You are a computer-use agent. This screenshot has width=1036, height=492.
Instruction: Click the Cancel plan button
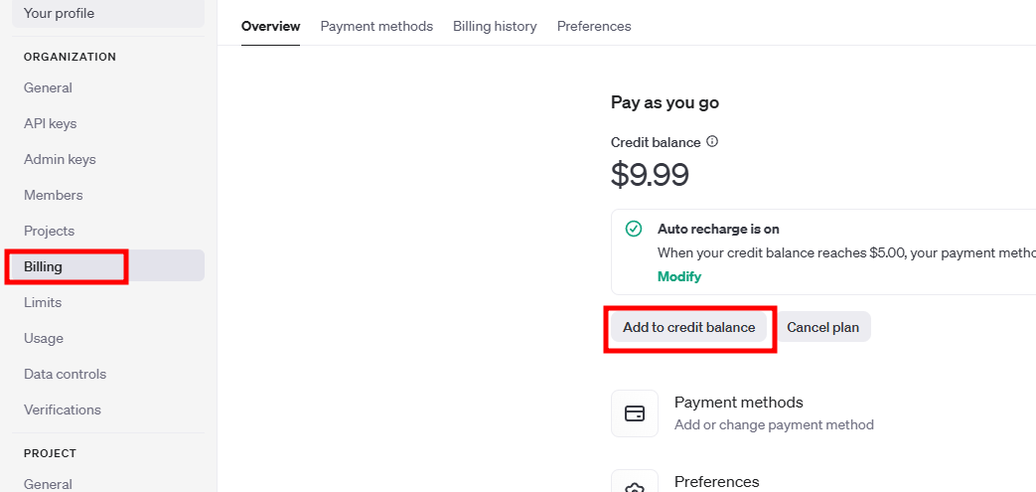(x=822, y=327)
